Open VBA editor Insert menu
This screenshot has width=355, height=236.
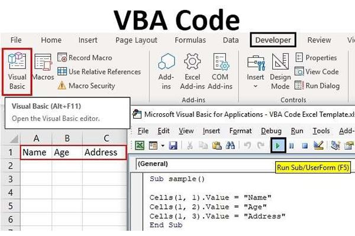click(x=211, y=131)
